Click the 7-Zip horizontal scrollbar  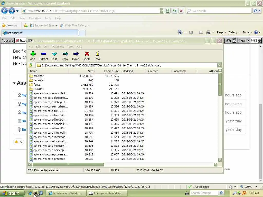68,164
